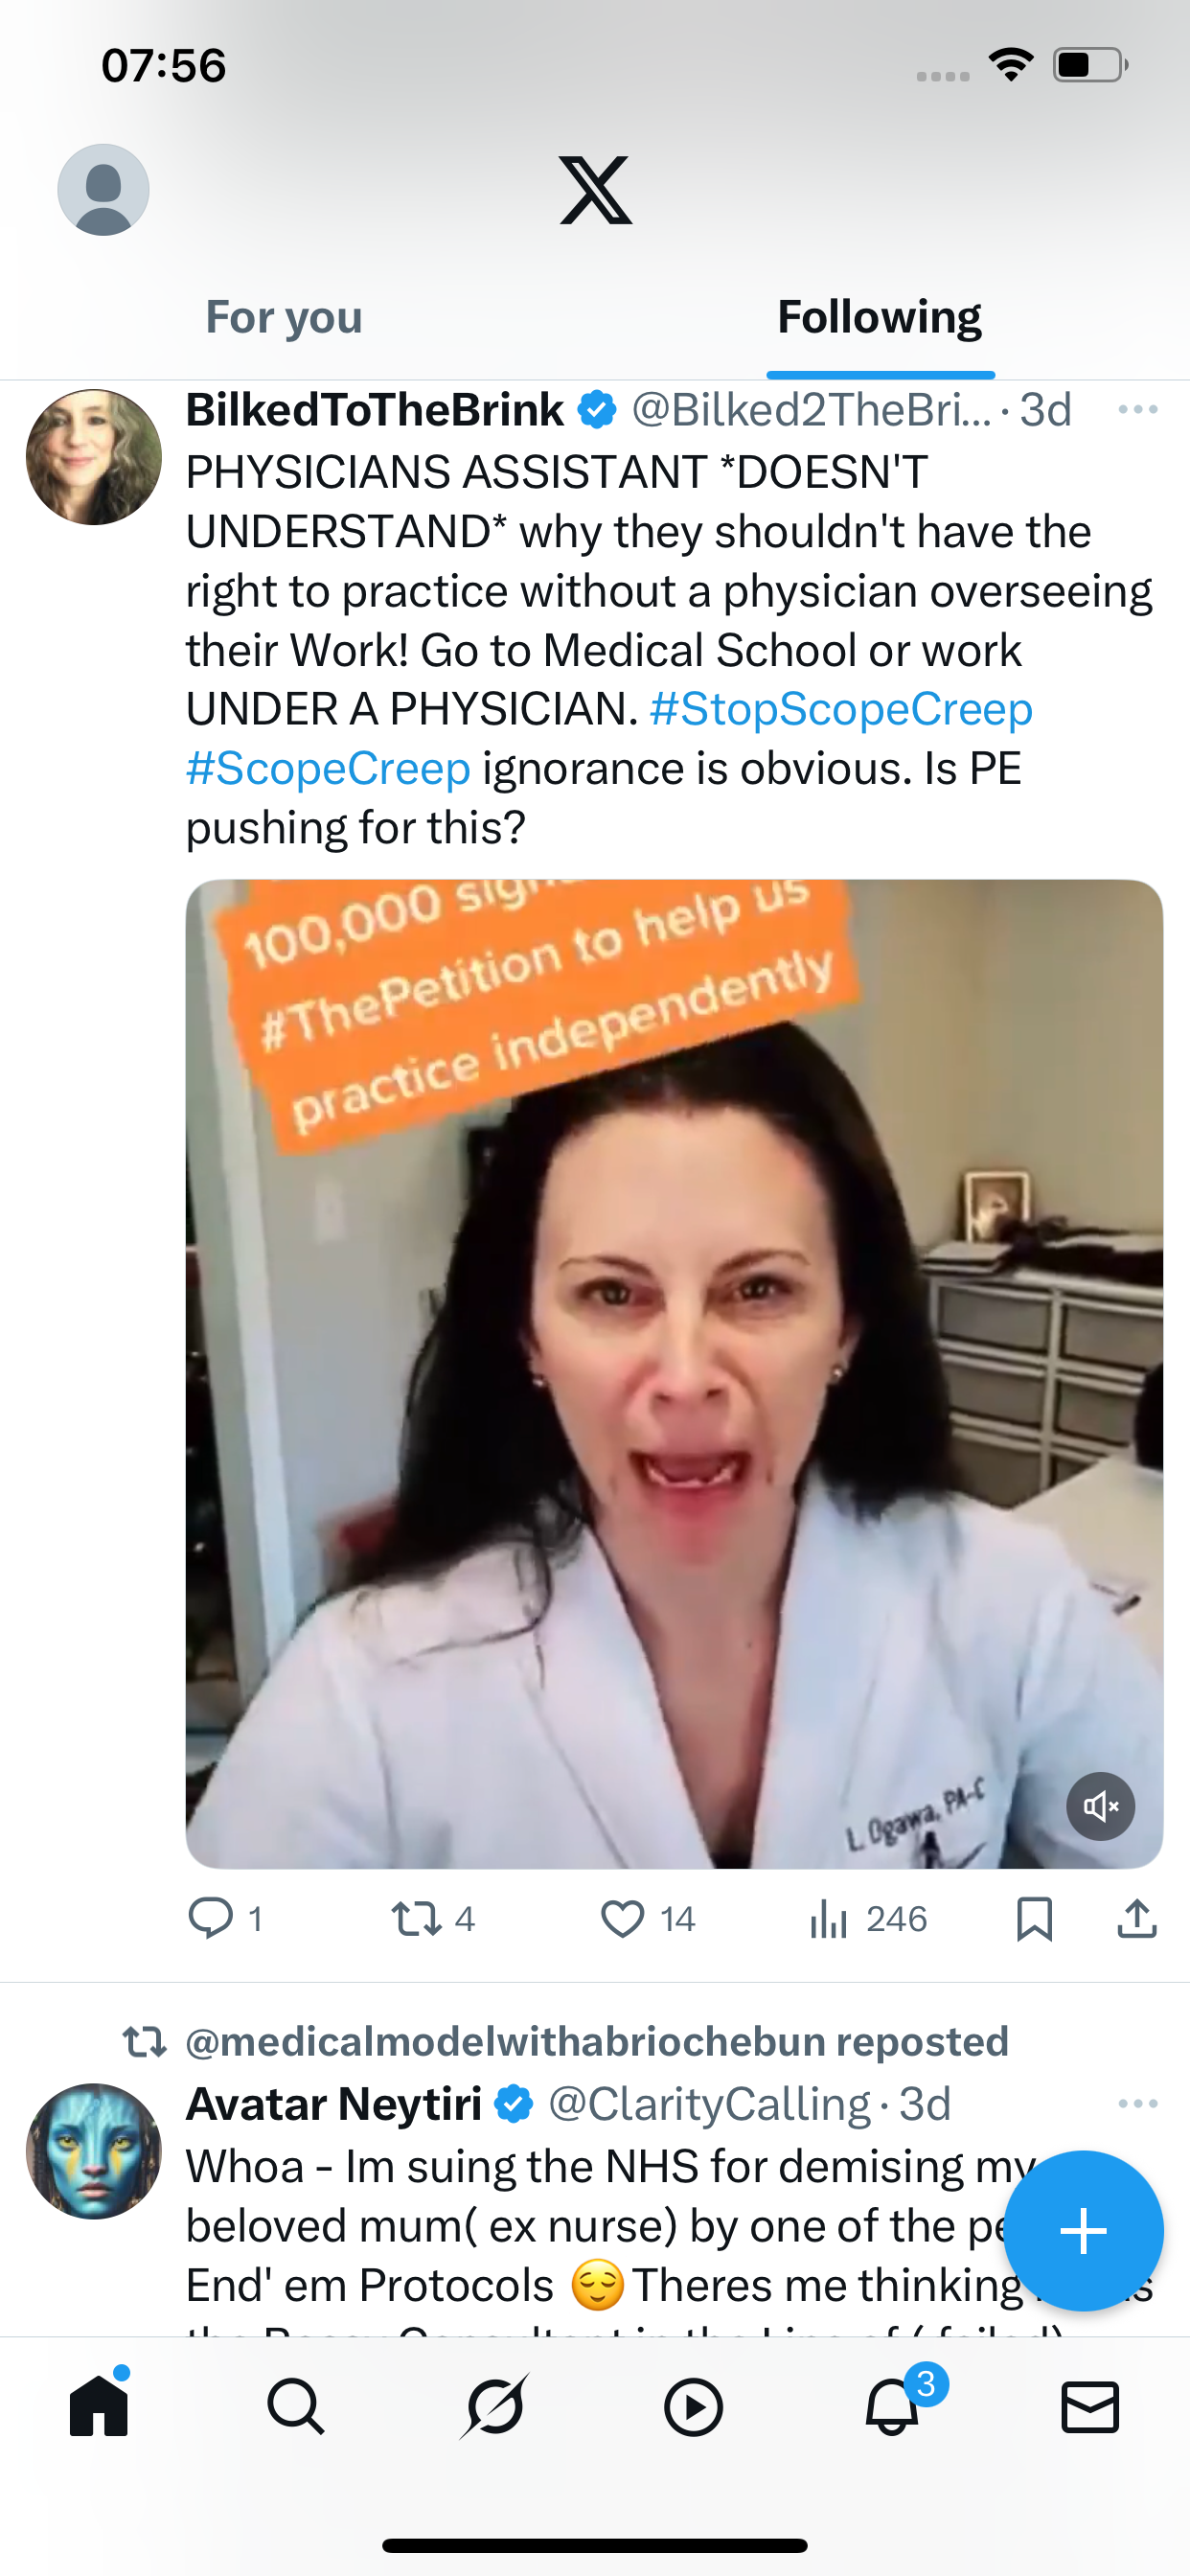Open the Grok slash icon
The width and height of the screenshot is (1190, 2576).
pos(495,2406)
